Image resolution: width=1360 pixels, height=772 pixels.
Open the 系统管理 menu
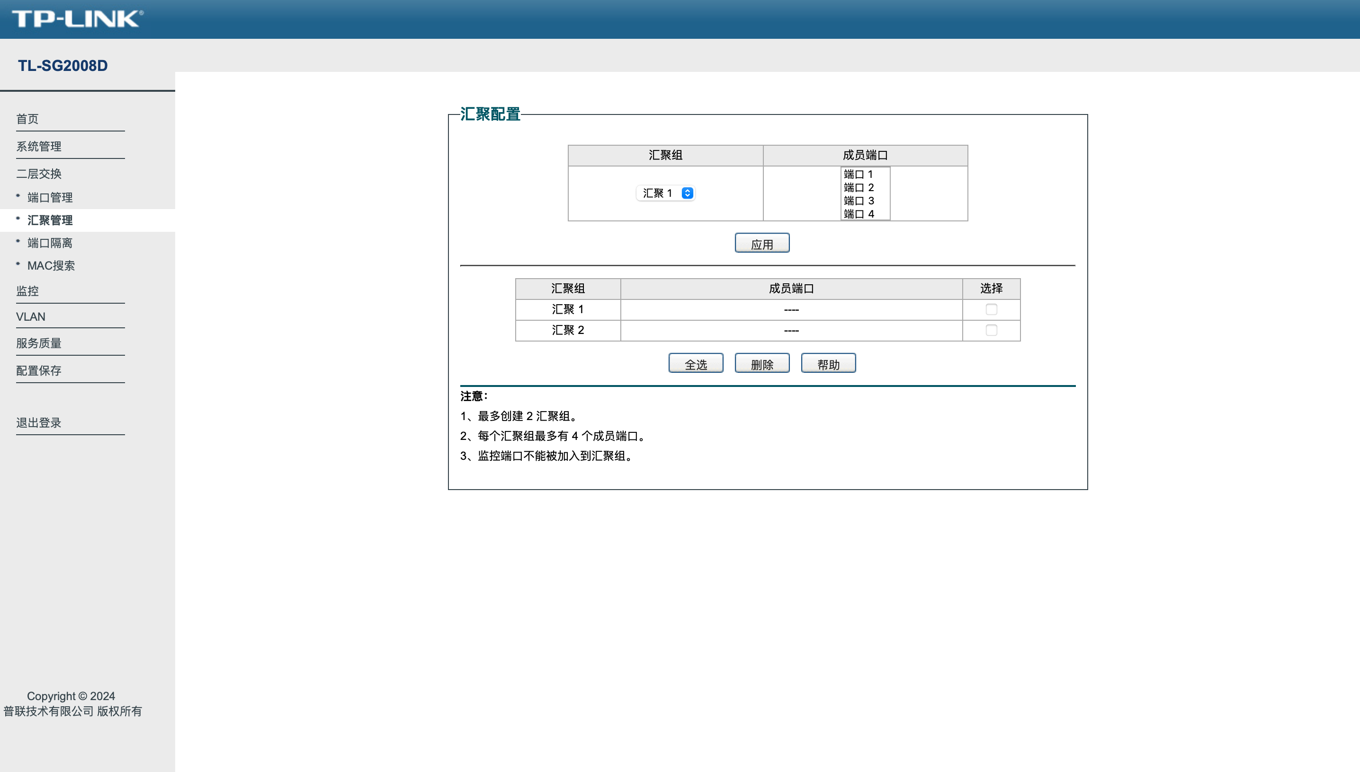tap(39, 146)
